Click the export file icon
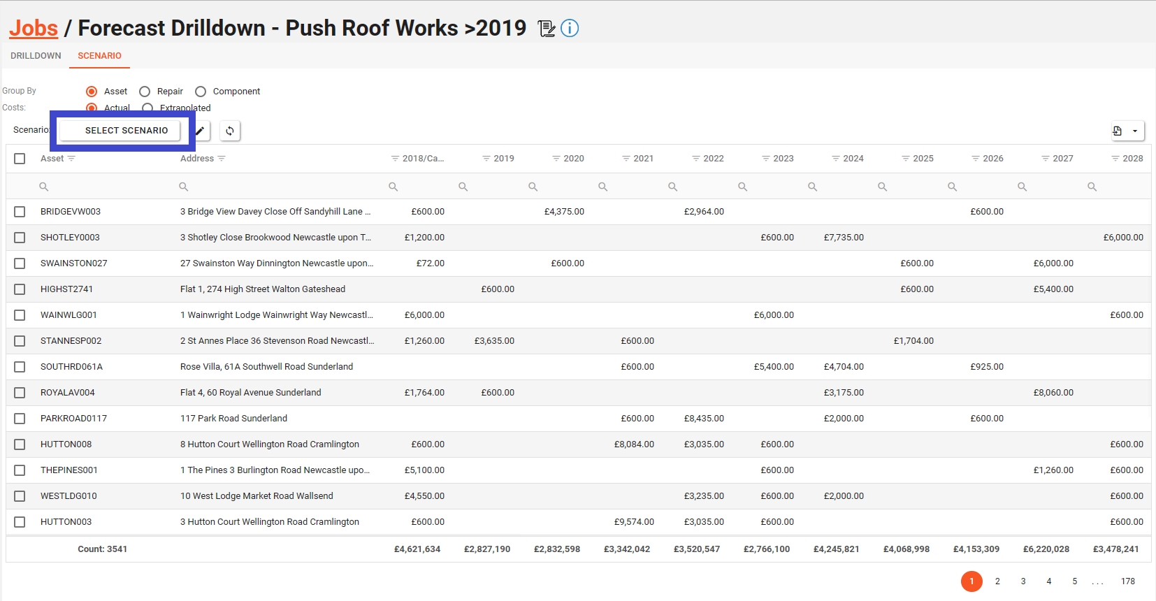Image resolution: width=1156 pixels, height=601 pixels. coord(1118,131)
